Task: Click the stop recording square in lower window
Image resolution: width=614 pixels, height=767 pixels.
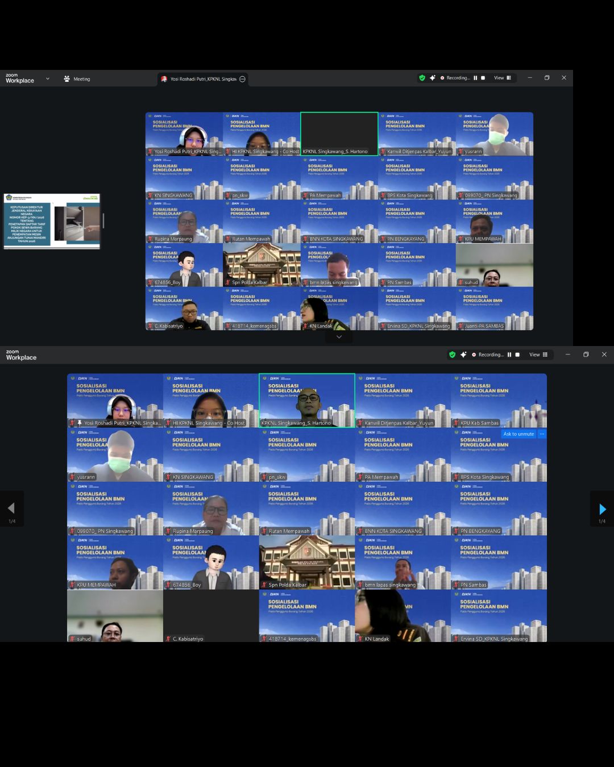Action: pyautogui.click(x=517, y=355)
